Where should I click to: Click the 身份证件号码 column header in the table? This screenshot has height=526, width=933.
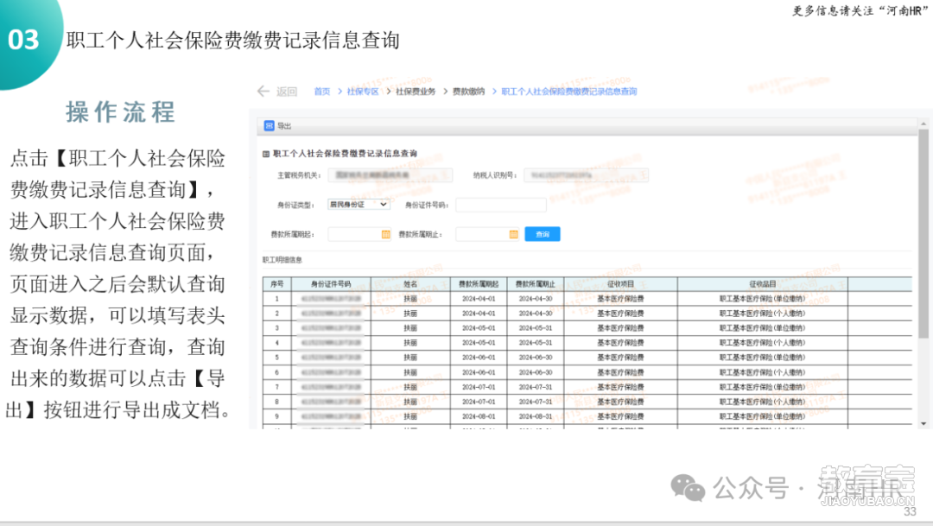331,284
